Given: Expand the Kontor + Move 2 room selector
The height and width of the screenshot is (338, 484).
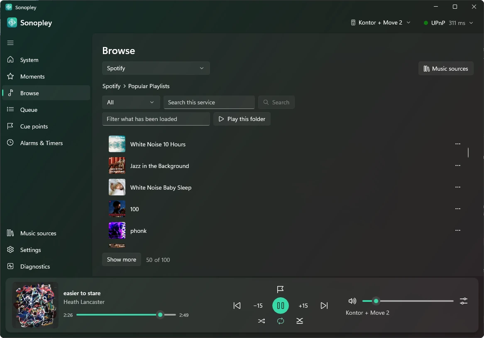Looking at the screenshot, I should coord(380,22).
